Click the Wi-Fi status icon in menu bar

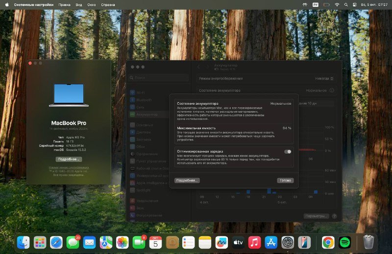coord(337,4)
